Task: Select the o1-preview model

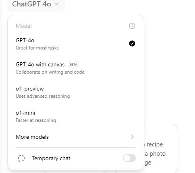Action: click(75, 92)
